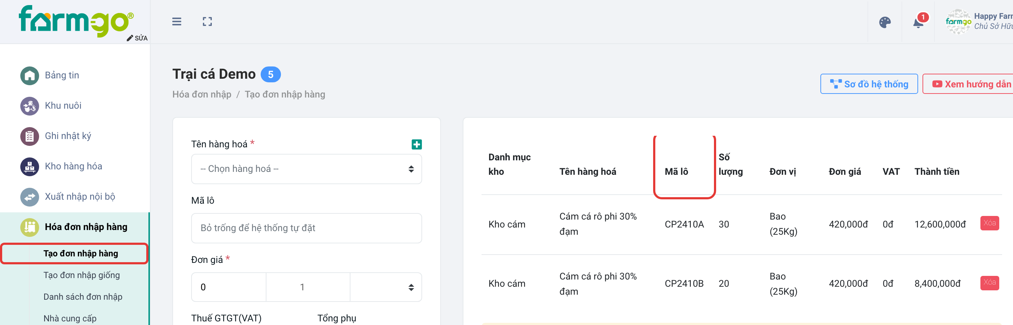Click the Trại cá Demo title

[x=214, y=74]
